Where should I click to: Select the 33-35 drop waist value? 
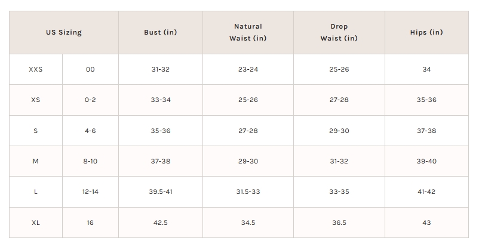(339, 192)
